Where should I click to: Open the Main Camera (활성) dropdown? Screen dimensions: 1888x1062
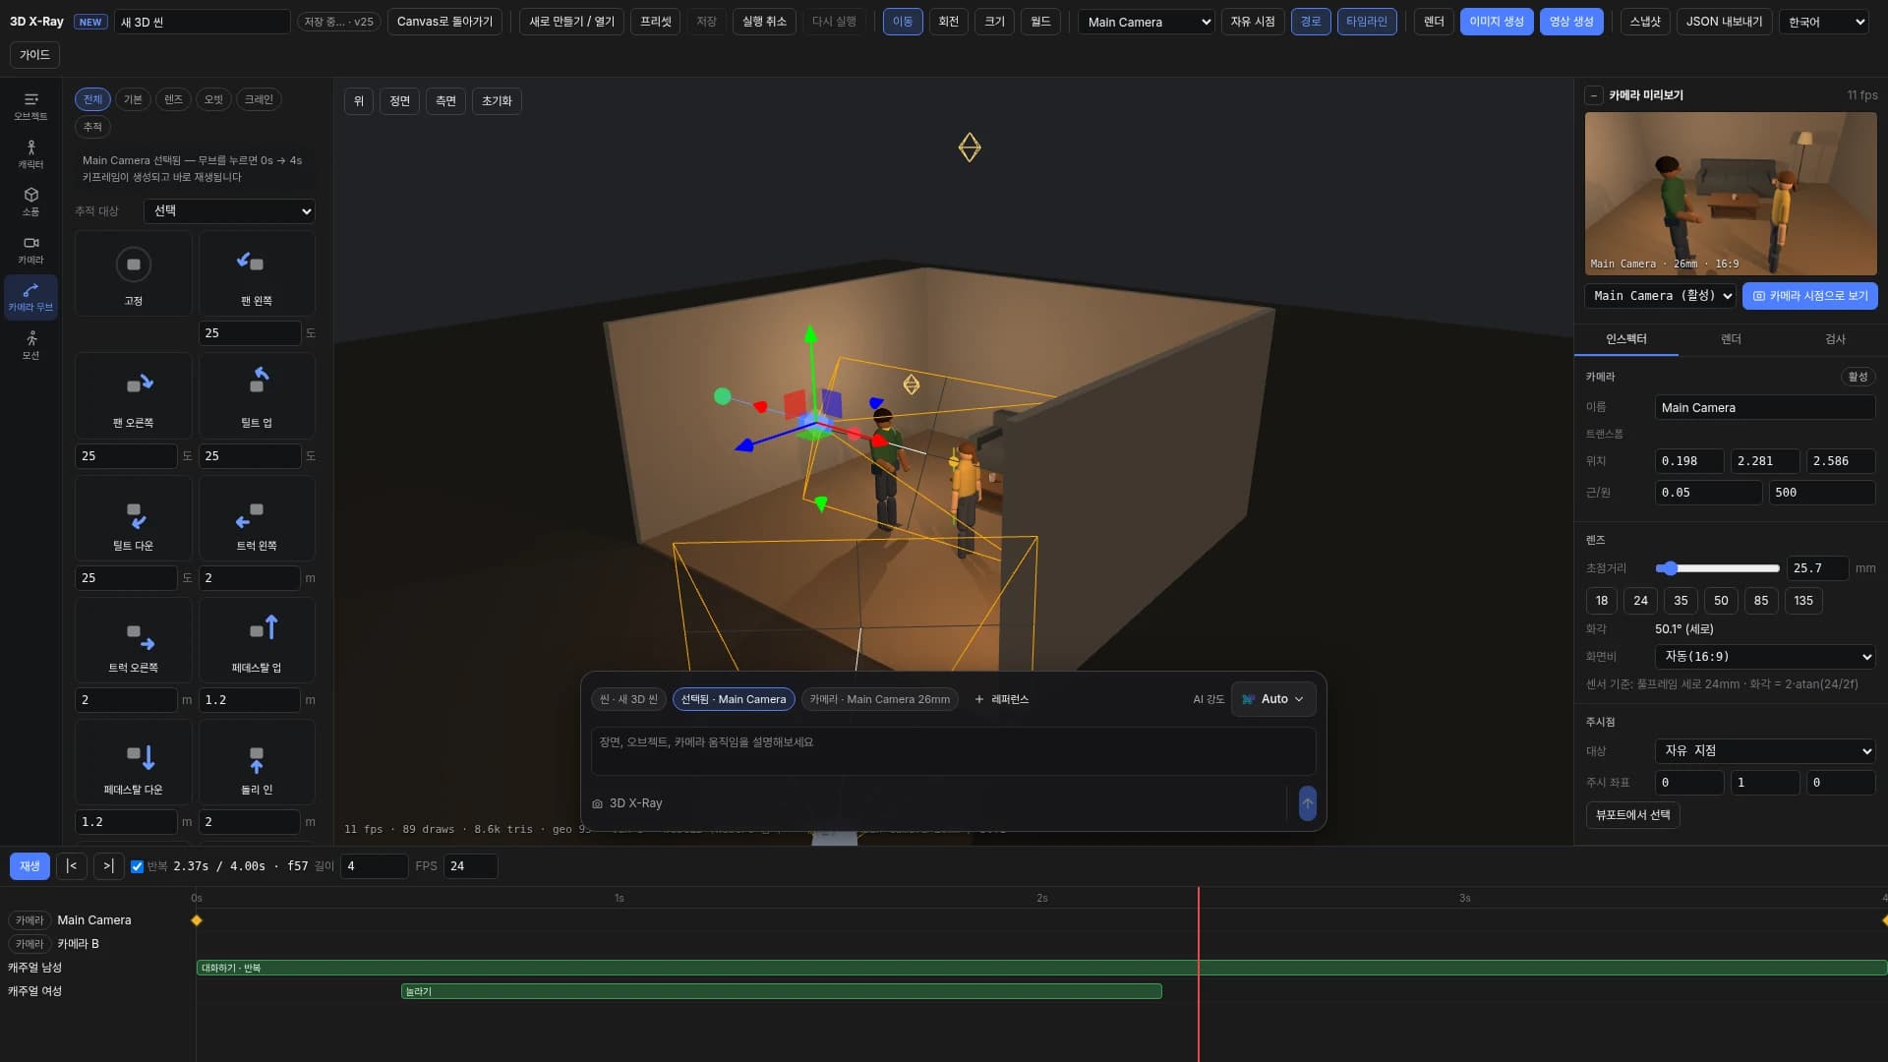click(1661, 296)
